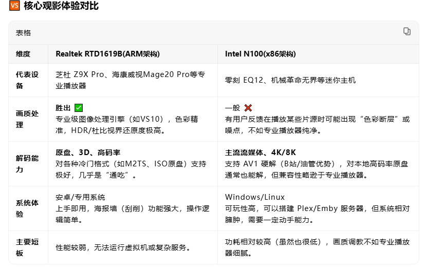Copy the table using the copy icon
Viewport: 425px width, 268px height.
click(x=406, y=31)
